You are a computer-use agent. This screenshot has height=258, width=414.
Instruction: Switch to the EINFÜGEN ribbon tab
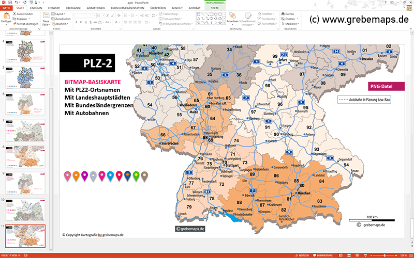coord(36,8)
